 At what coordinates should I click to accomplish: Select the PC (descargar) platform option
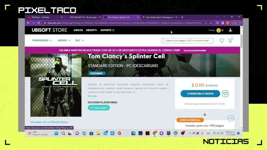tap(99, 108)
